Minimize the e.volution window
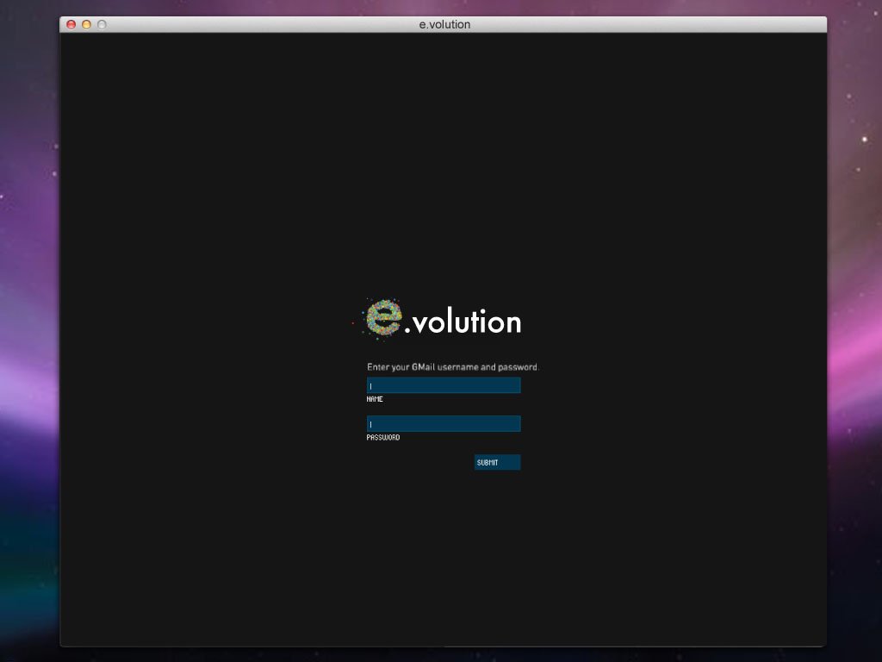 tap(86, 24)
